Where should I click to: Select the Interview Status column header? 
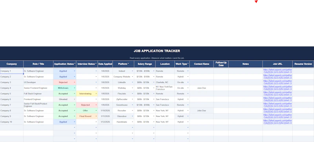(x=87, y=64)
